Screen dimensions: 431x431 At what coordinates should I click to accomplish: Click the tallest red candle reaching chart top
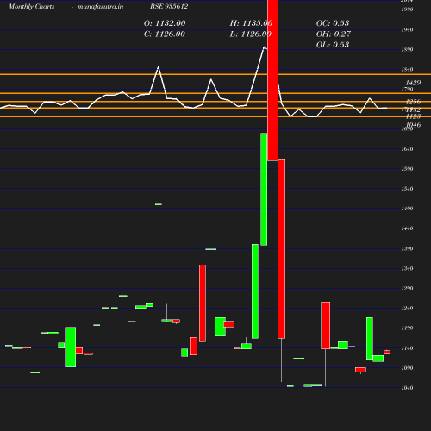click(x=272, y=80)
